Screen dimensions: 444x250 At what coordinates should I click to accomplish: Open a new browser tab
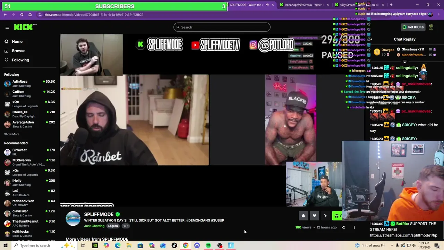click(391, 5)
